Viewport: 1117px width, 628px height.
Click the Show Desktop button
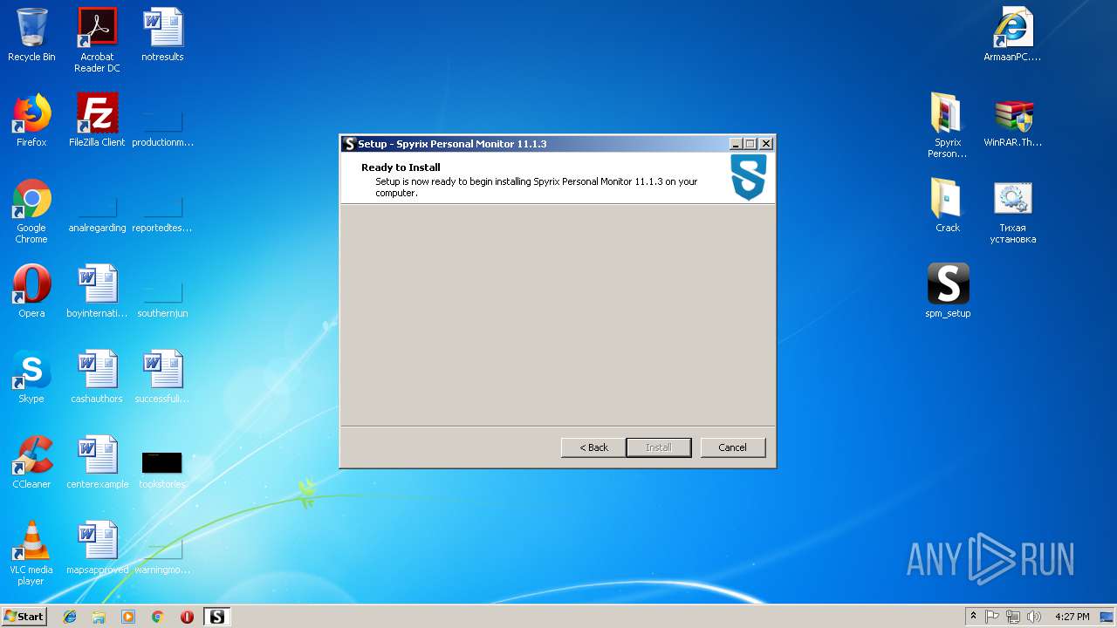tap(1108, 617)
